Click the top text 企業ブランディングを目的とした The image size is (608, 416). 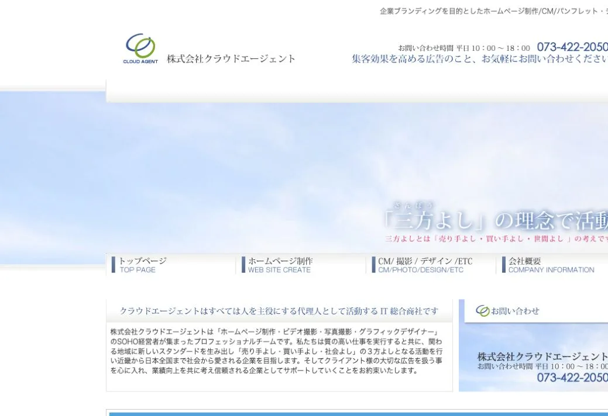494,11
